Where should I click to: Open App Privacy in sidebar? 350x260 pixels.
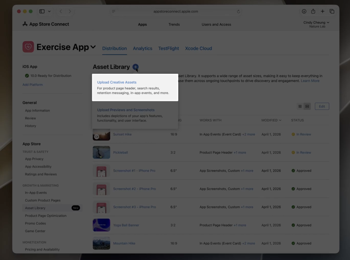click(x=34, y=159)
